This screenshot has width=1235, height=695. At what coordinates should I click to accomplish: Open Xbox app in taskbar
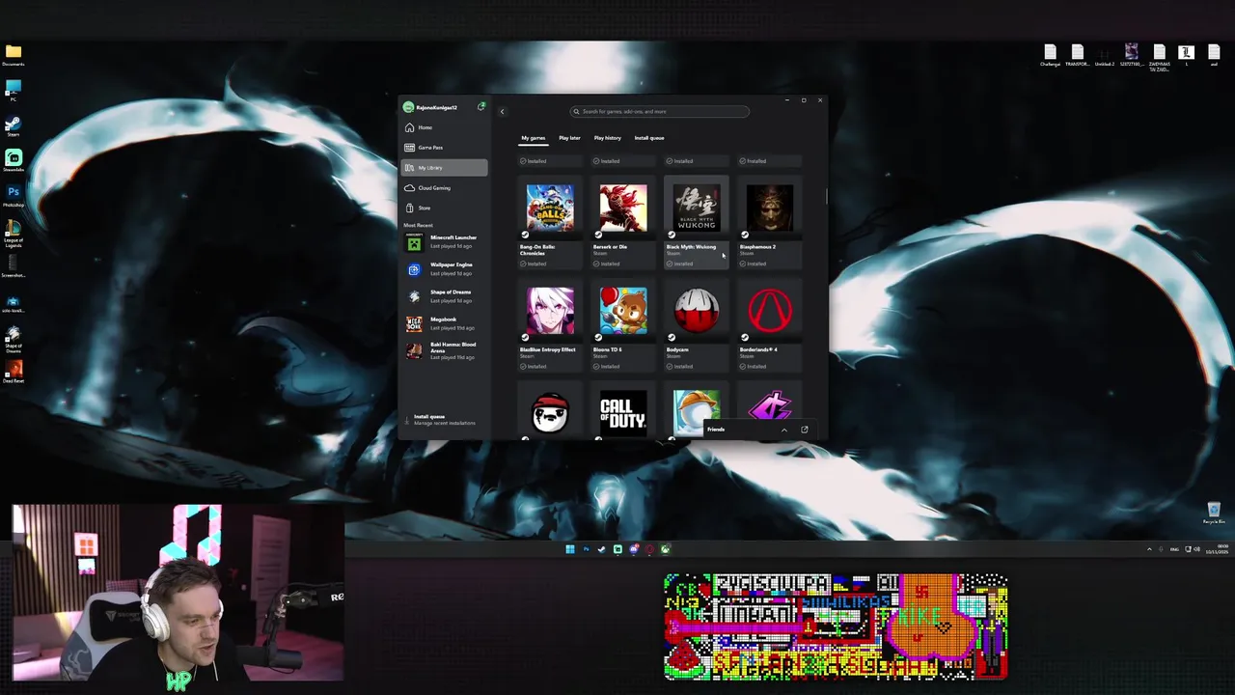tap(666, 549)
